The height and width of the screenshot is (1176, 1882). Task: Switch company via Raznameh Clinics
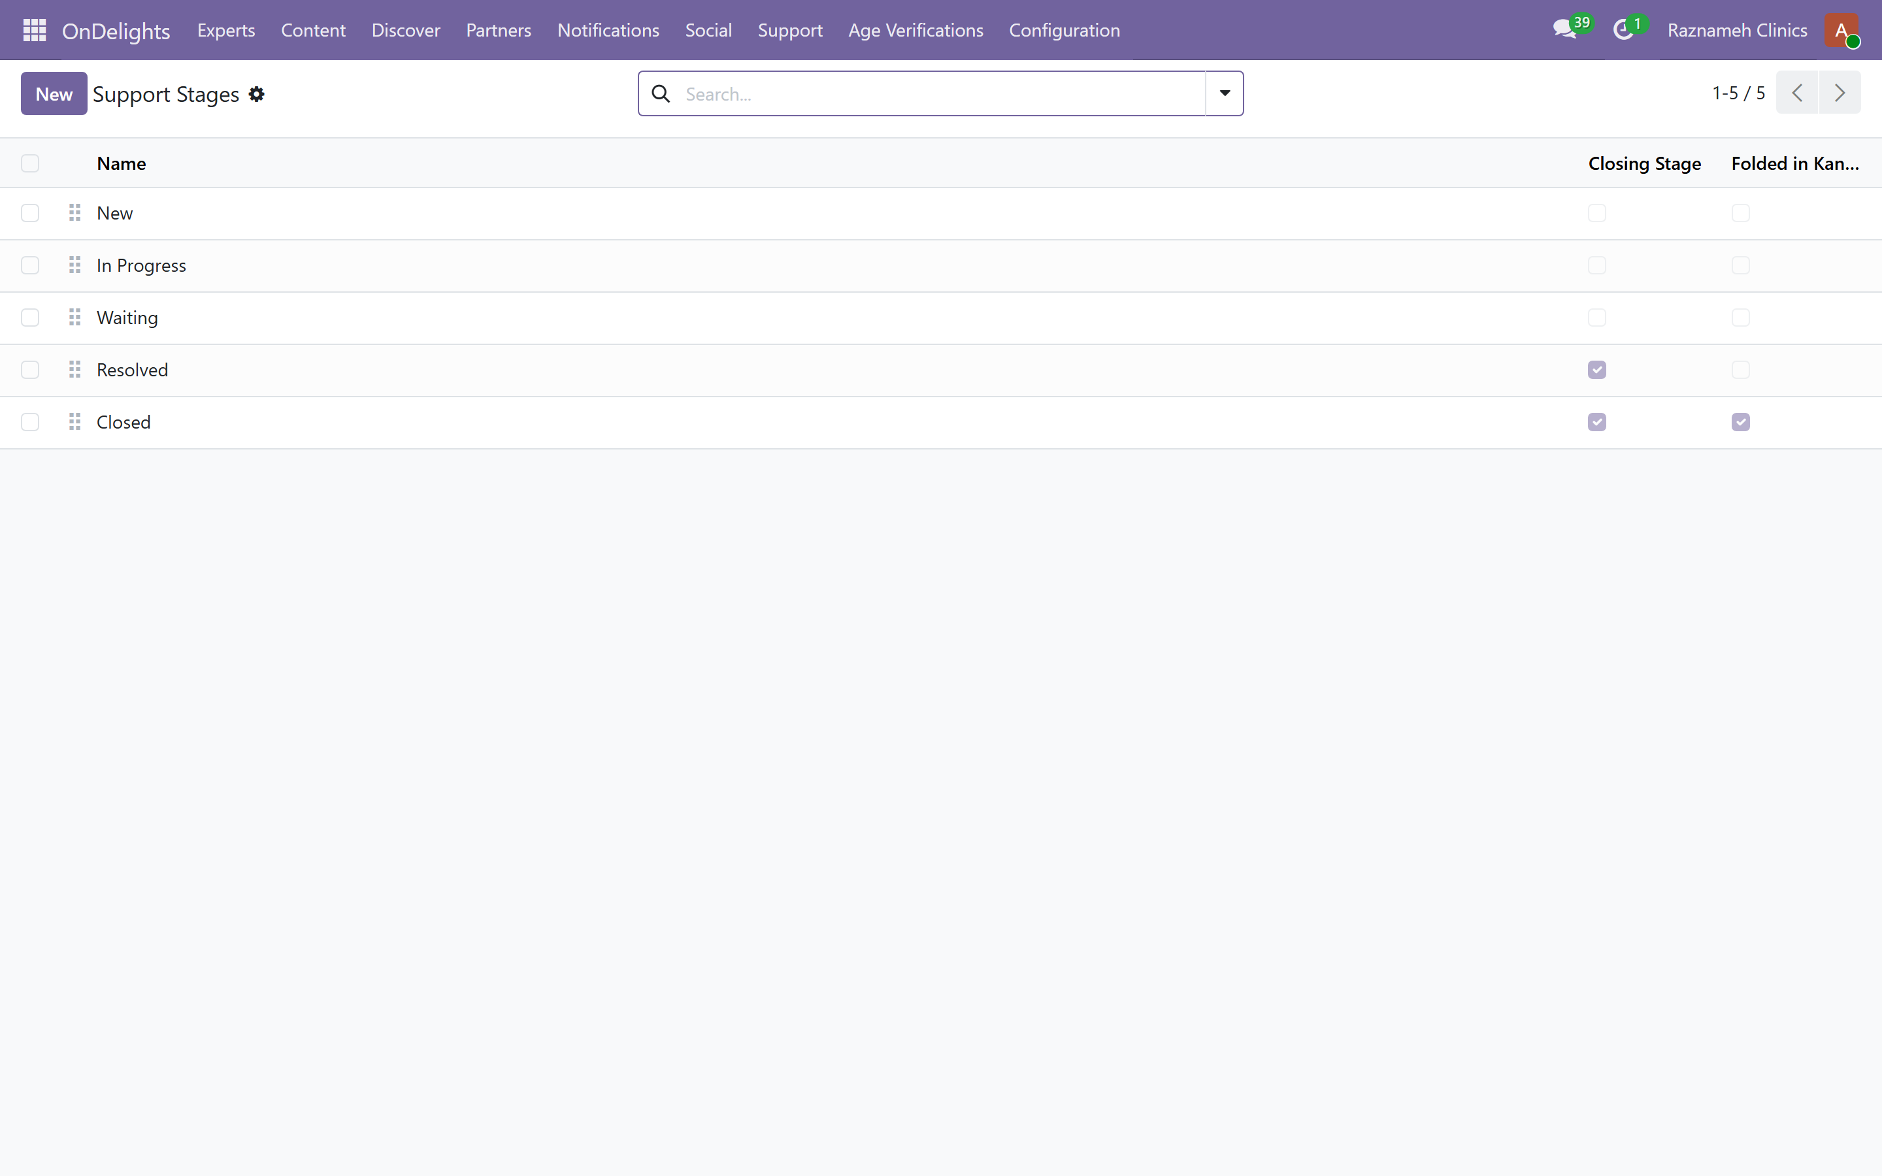(x=1738, y=30)
